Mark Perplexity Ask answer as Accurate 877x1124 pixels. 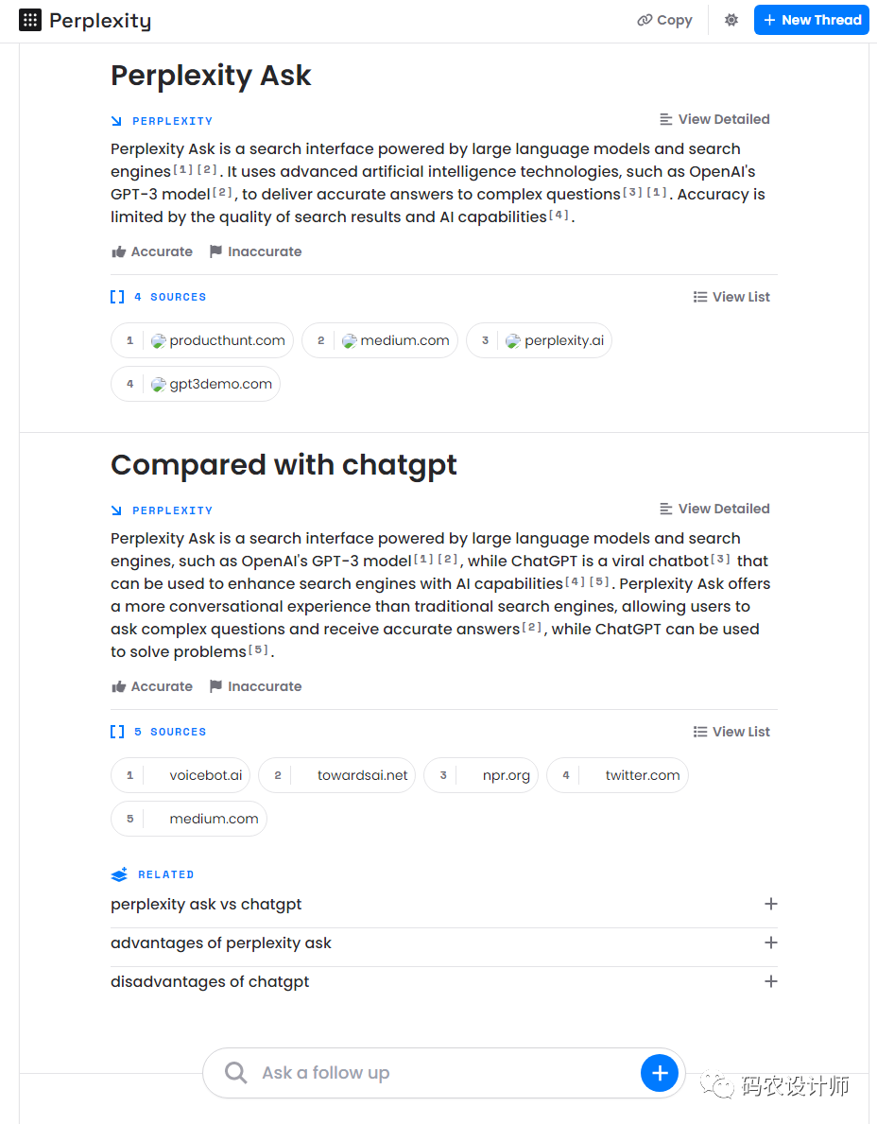[x=152, y=251]
